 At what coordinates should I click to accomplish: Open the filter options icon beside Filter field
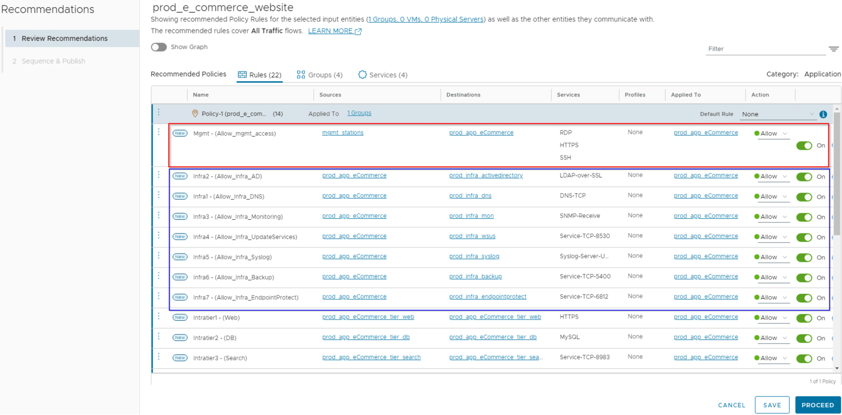pos(834,49)
